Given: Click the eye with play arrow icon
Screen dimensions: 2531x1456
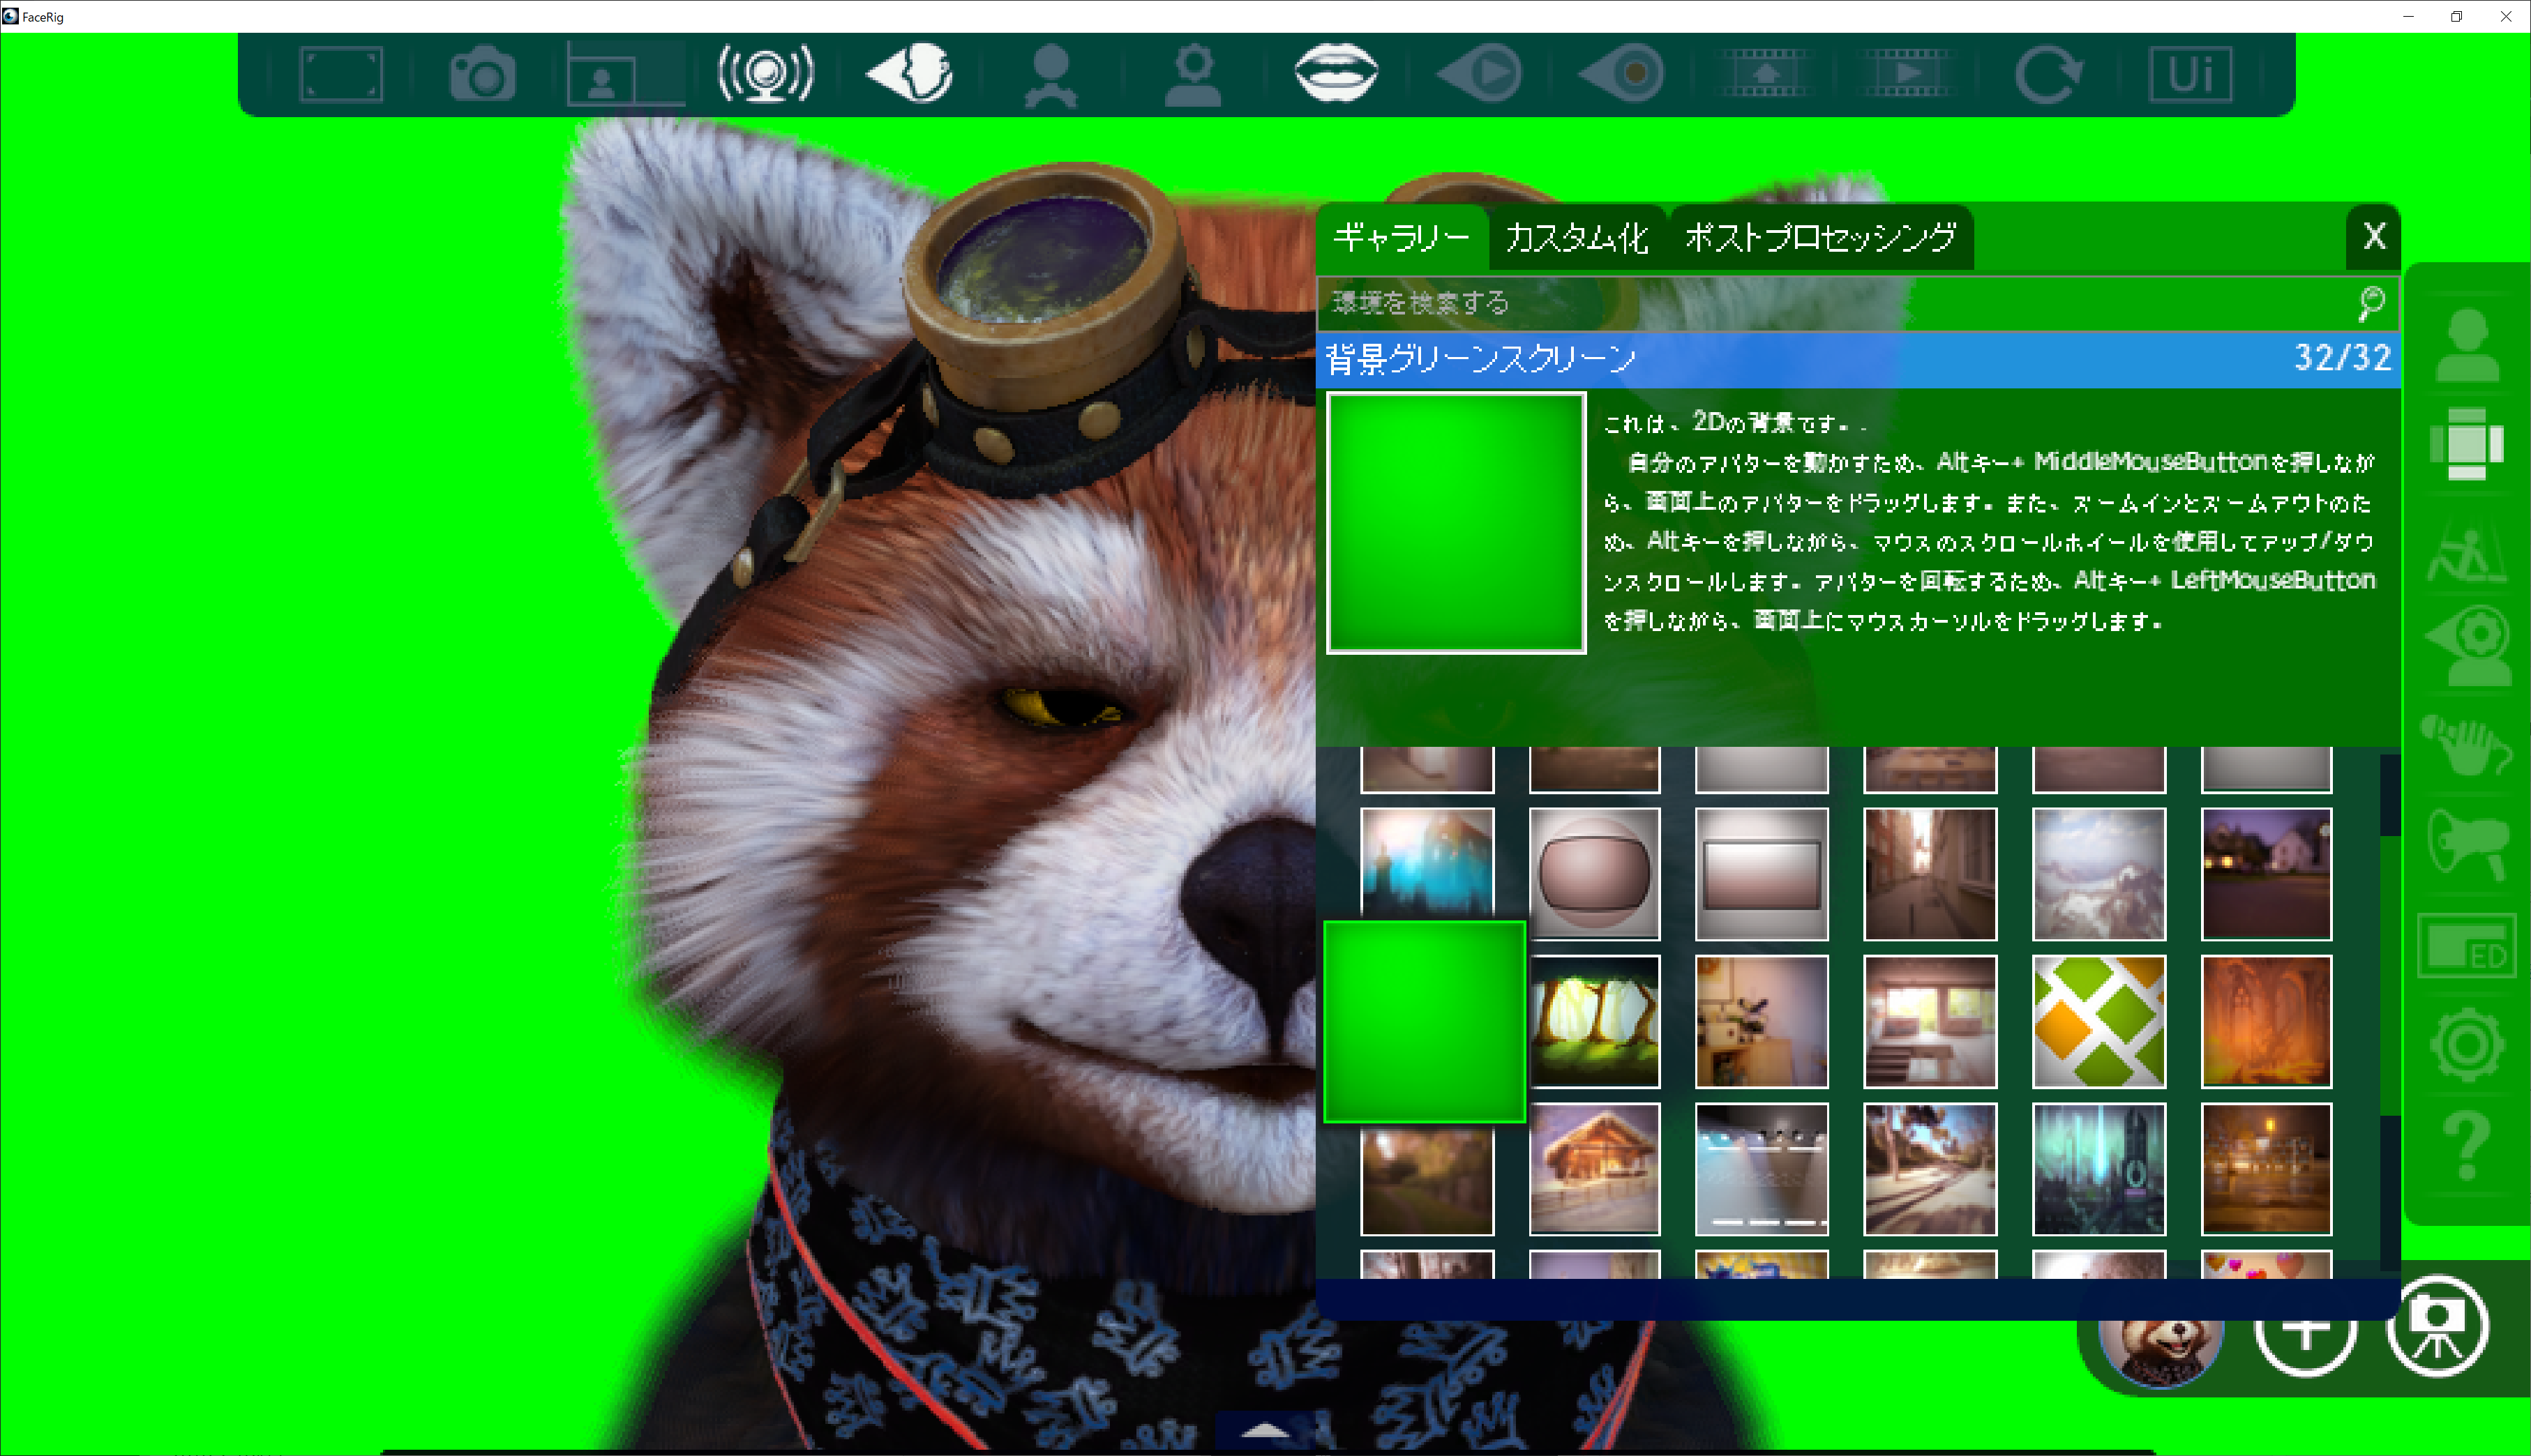Looking at the screenshot, I should [1478, 74].
